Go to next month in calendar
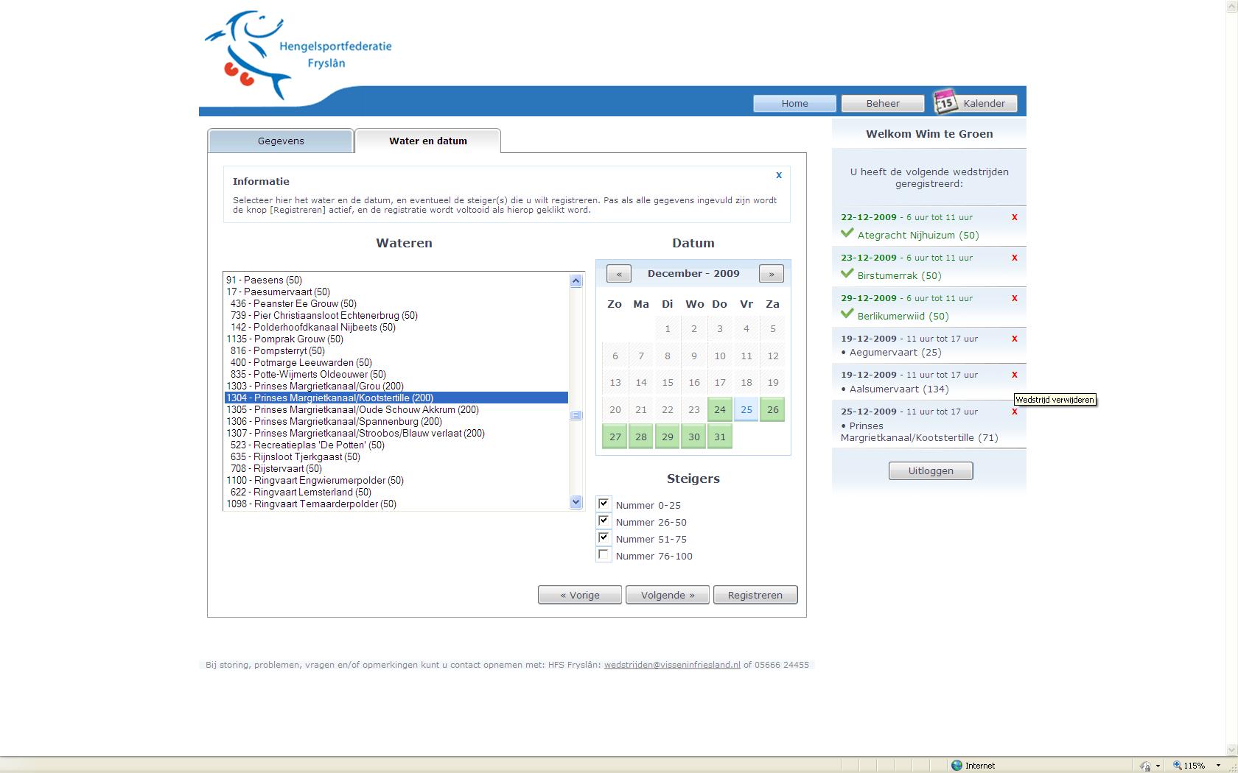 [771, 274]
